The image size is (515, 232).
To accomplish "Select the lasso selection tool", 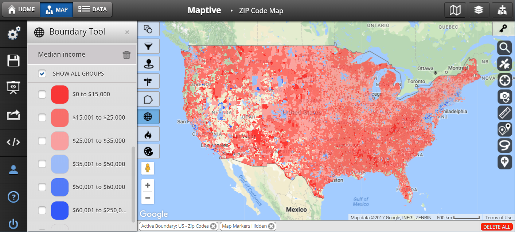I will (505, 146).
